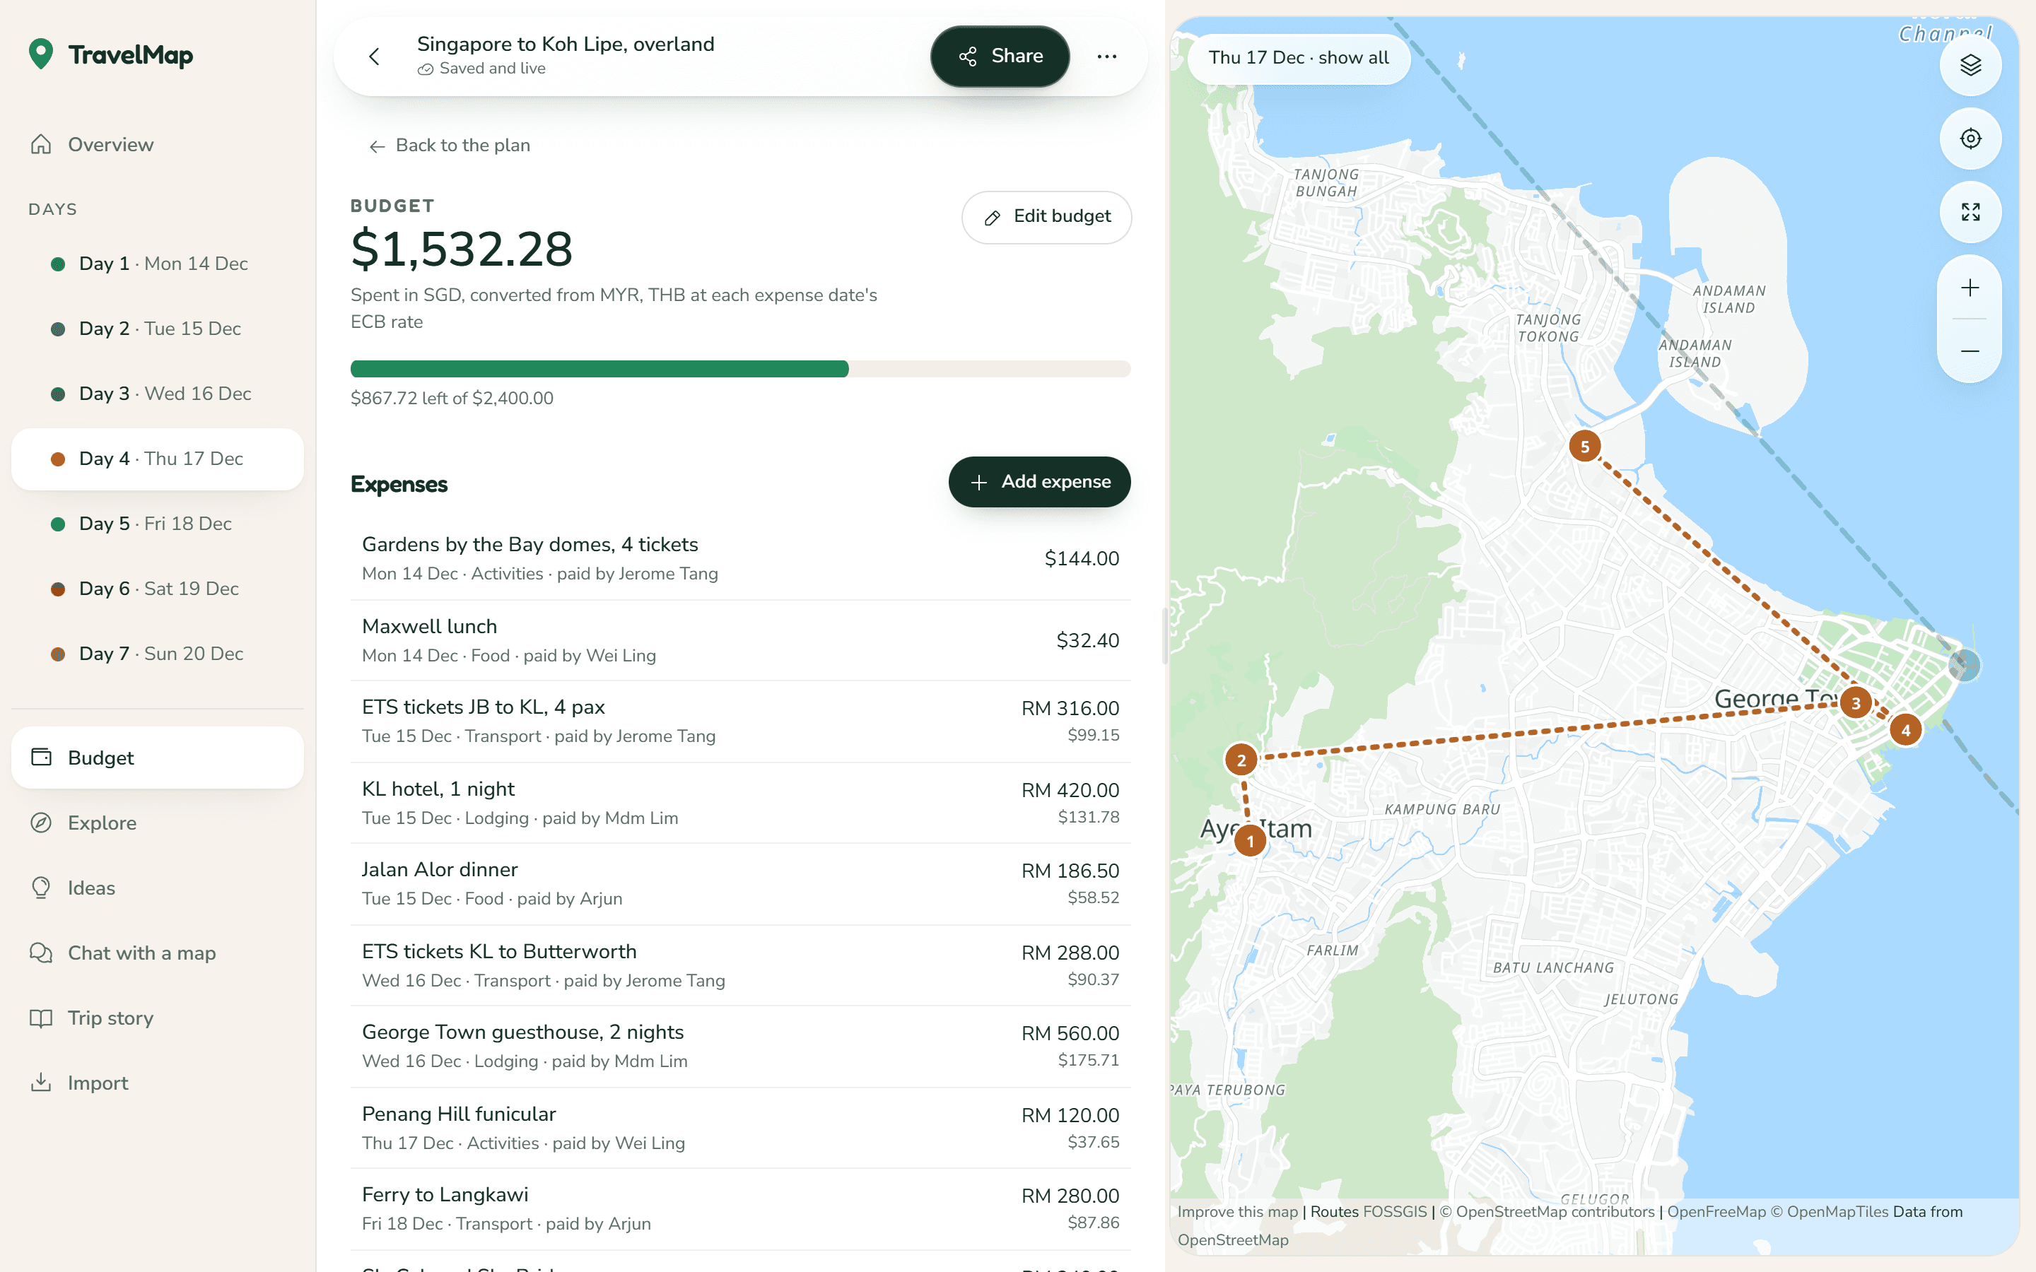Open the Import section
Screen dimensions: 2036x1272
point(158,1083)
